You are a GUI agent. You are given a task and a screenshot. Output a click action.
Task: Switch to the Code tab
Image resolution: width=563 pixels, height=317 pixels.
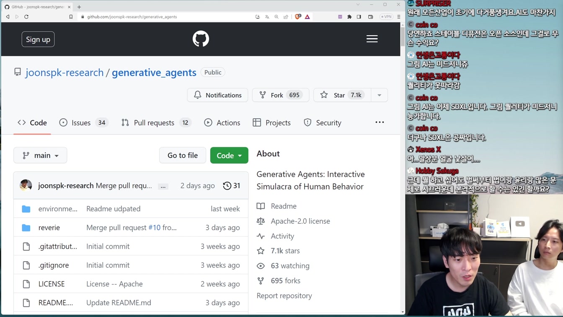(x=32, y=123)
